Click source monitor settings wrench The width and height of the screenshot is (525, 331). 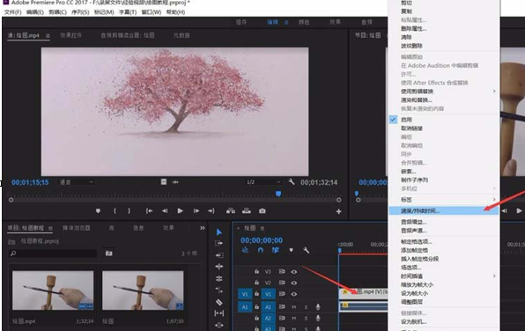(292, 181)
